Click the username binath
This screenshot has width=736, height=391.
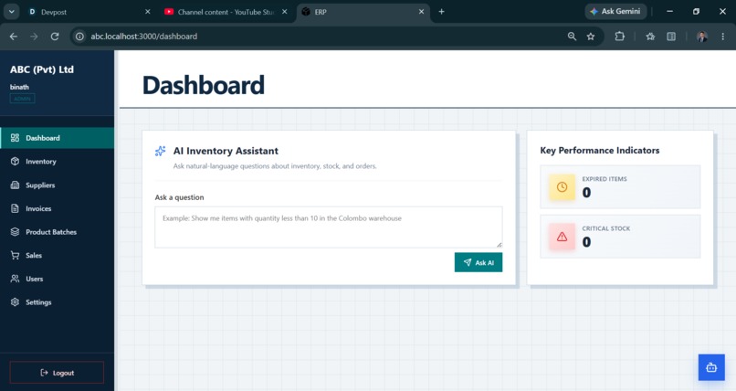19,87
